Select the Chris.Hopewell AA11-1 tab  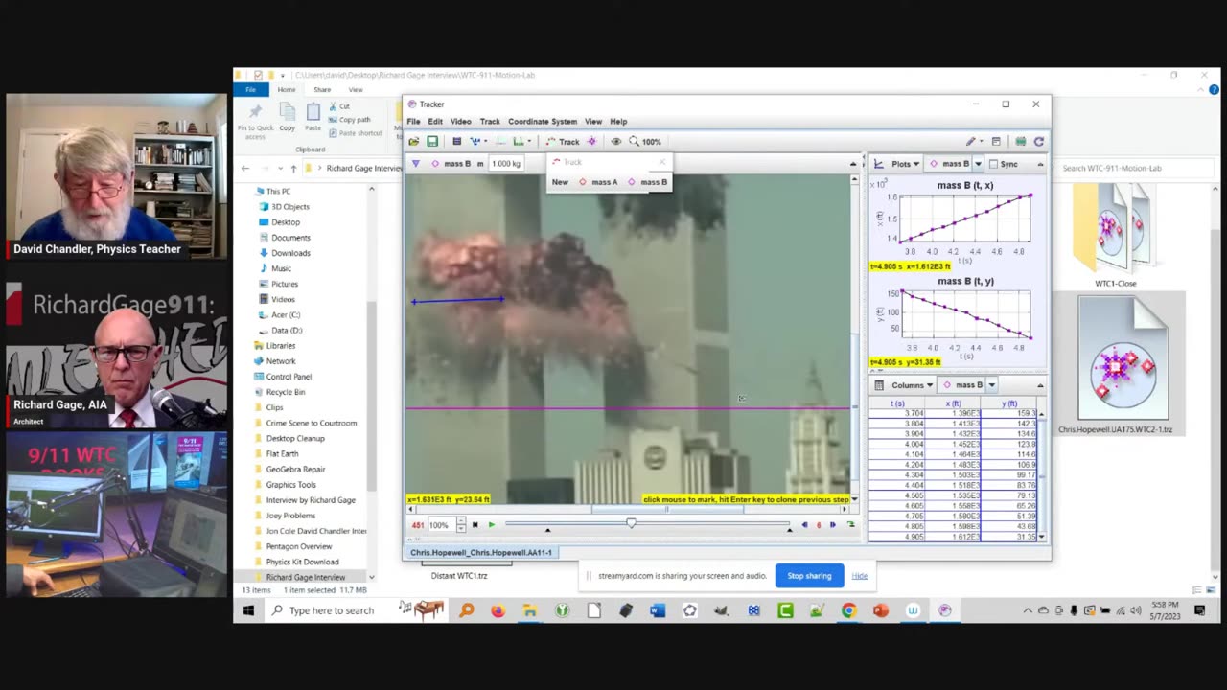[480, 552]
